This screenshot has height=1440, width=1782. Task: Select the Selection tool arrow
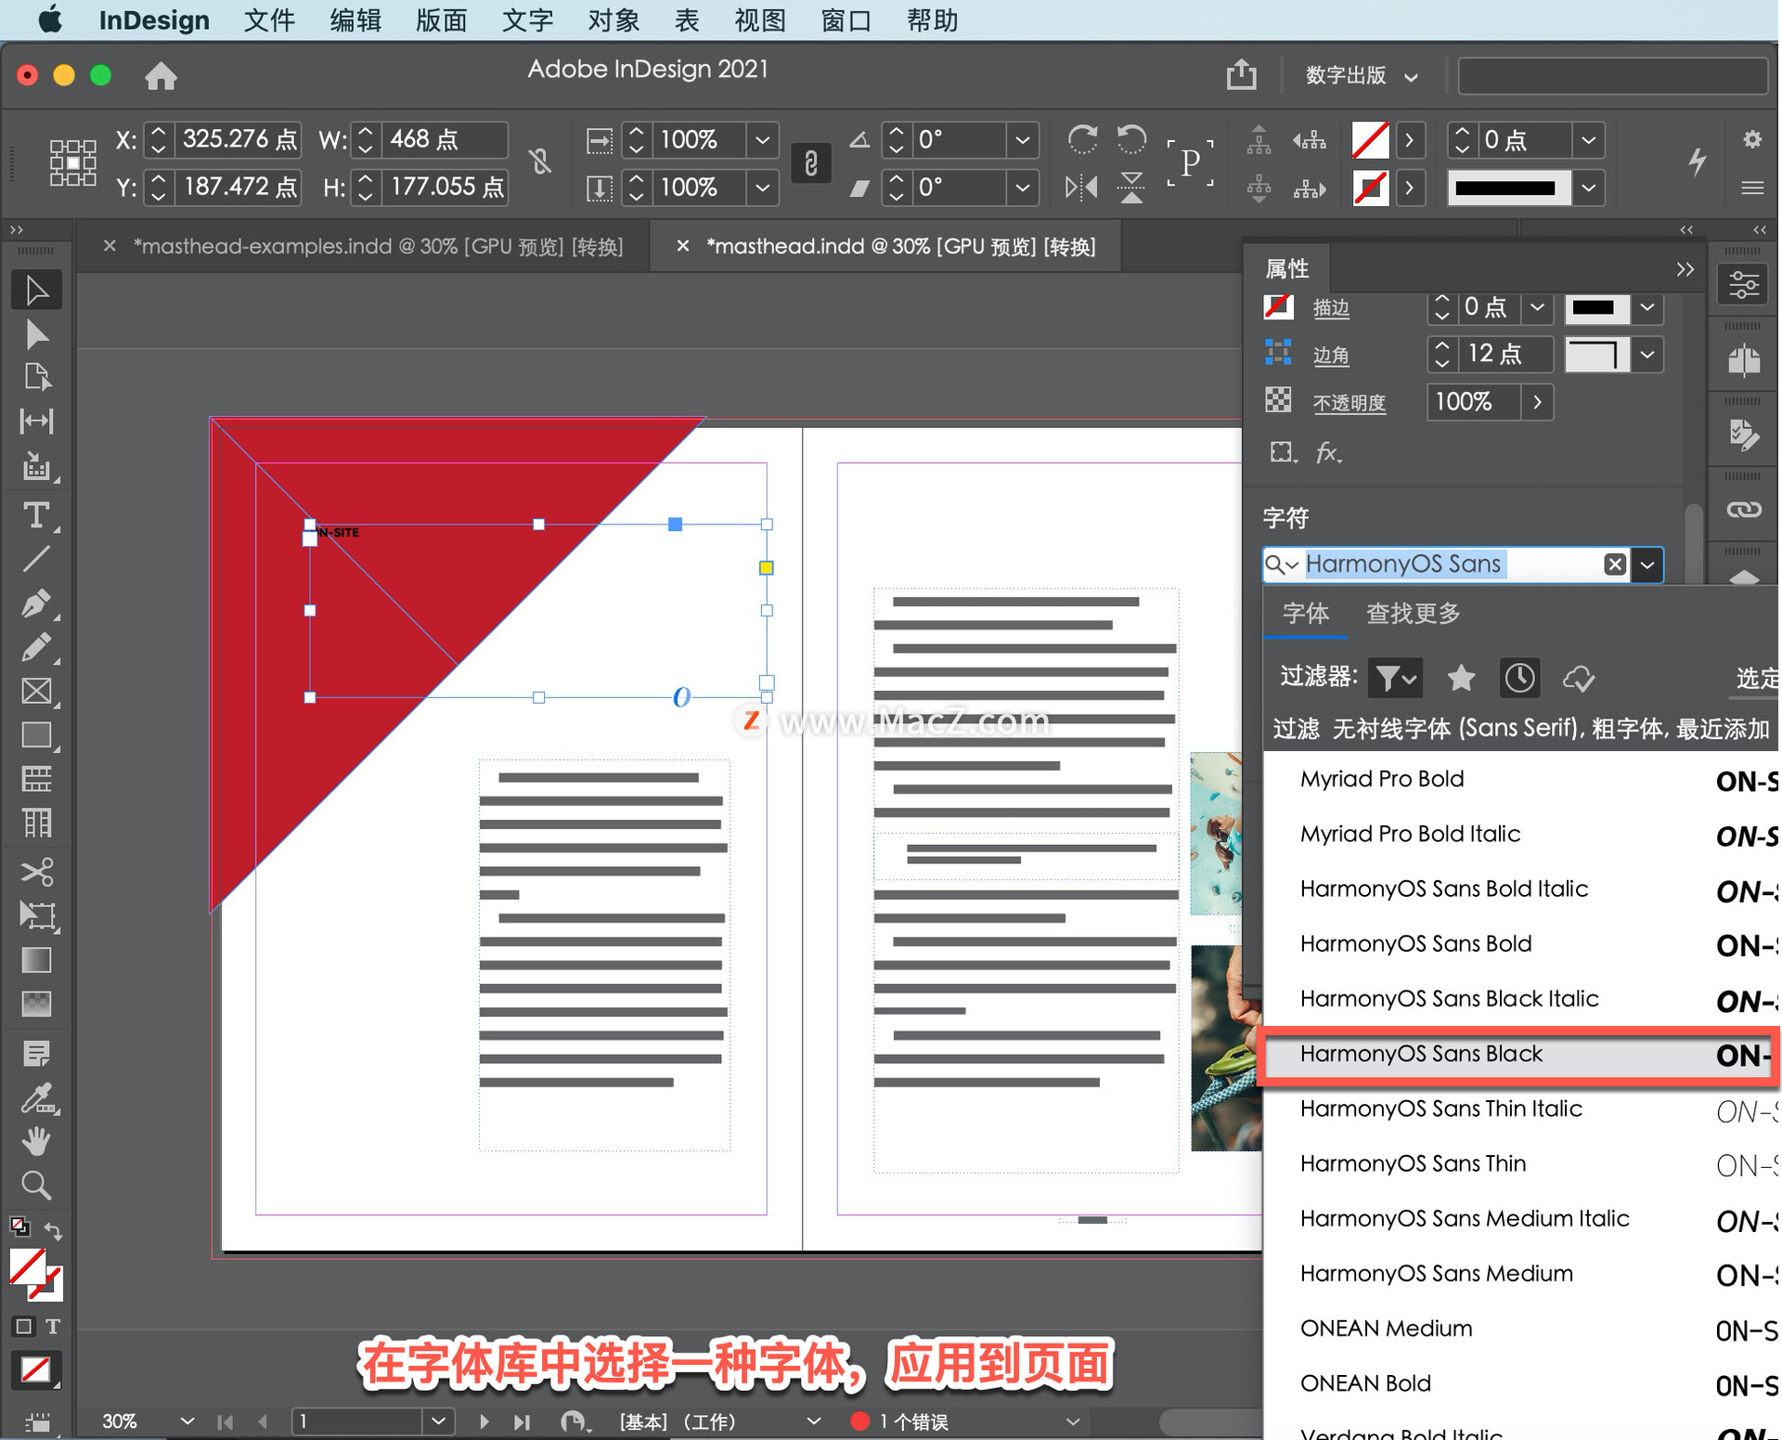coord(36,291)
